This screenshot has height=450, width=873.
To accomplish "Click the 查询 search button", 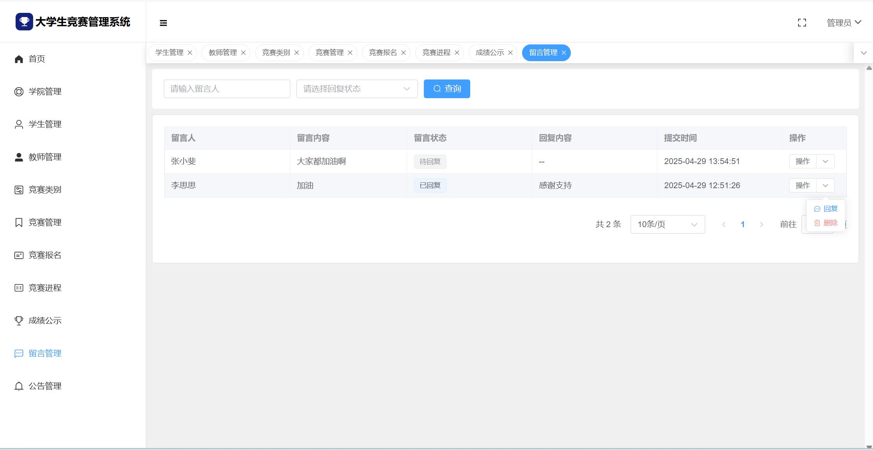I will click(447, 89).
